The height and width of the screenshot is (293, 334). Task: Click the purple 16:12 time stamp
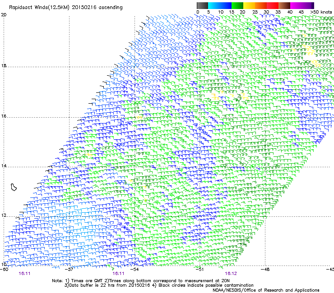point(231,274)
